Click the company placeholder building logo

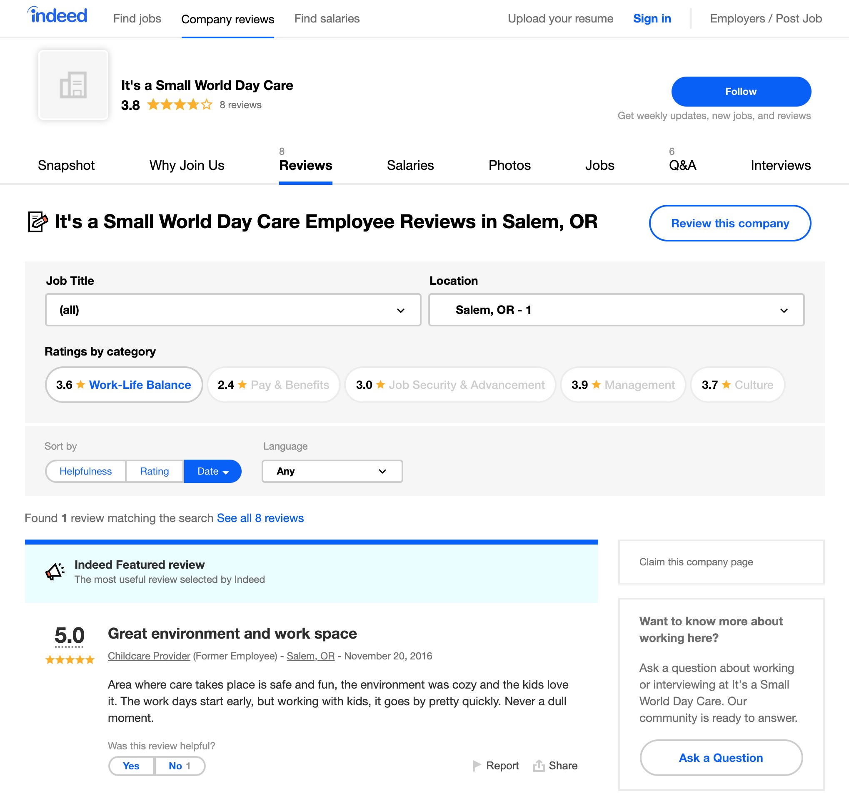tap(73, 85)
